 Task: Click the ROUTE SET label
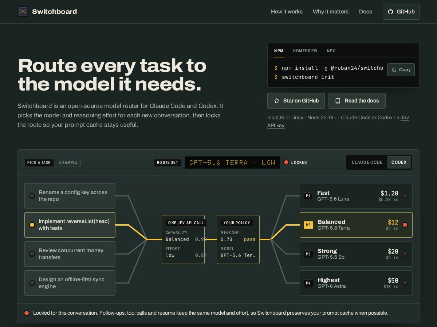(168, 162)
